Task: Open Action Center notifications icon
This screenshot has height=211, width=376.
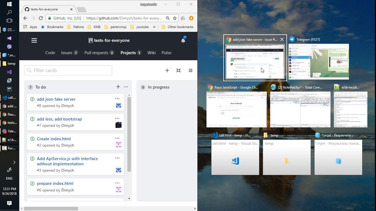Action: 9,203
